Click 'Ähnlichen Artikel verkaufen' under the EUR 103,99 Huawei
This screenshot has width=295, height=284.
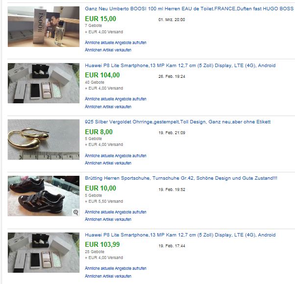pyautogui.click(x=108, y=276)
